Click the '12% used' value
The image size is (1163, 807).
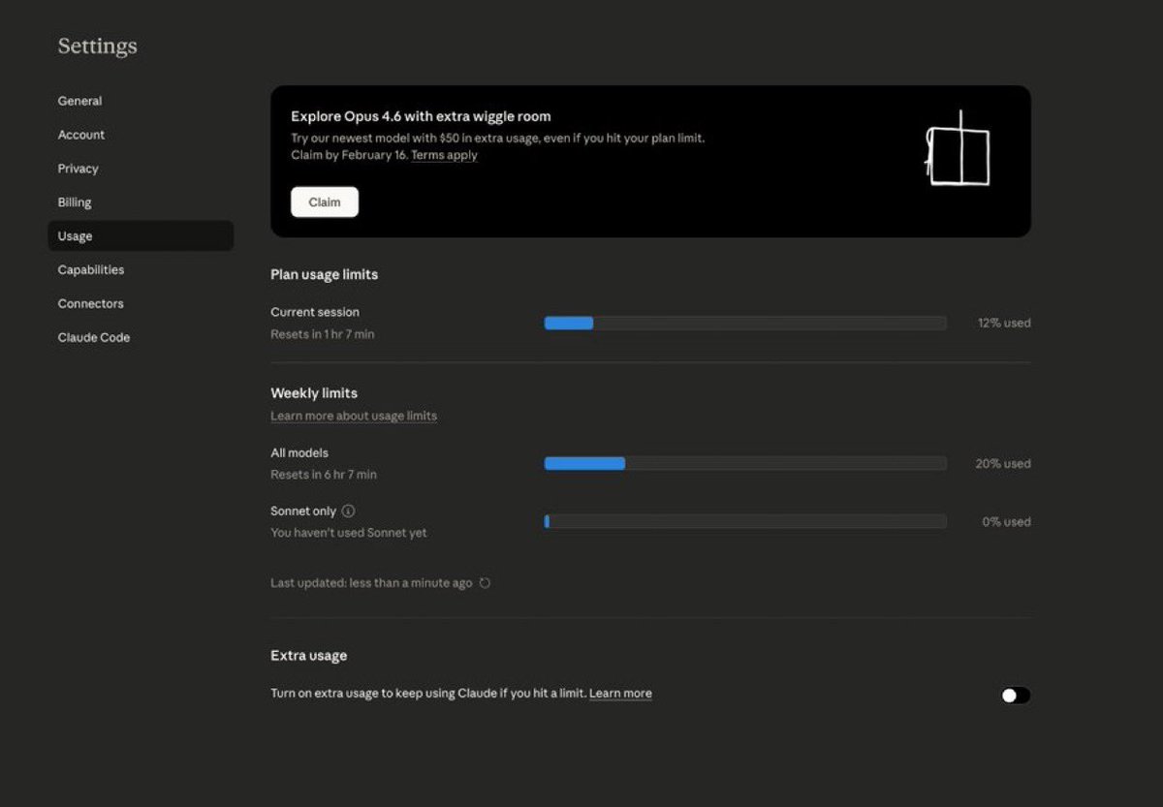point(1004,323)
